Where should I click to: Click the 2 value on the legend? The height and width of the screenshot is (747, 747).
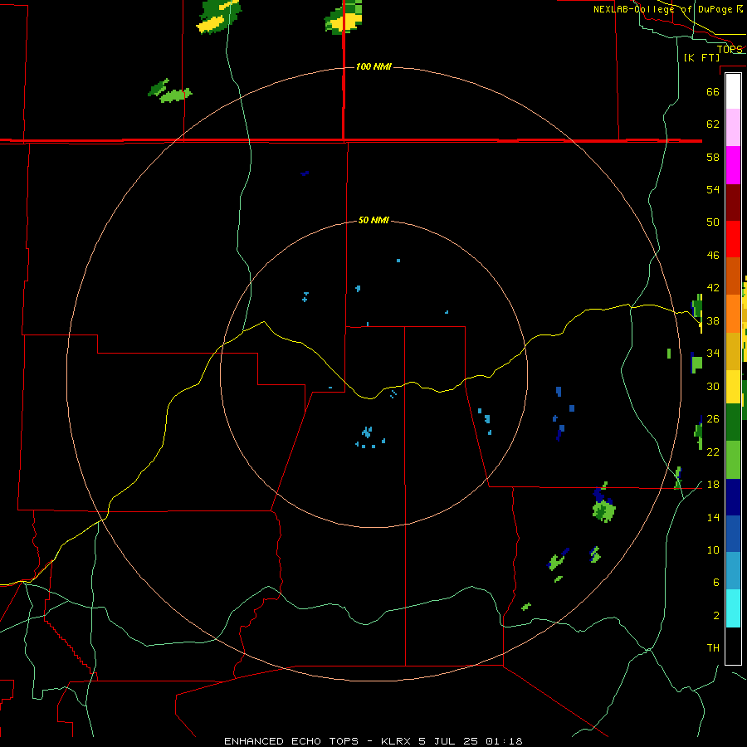point(716,616)
